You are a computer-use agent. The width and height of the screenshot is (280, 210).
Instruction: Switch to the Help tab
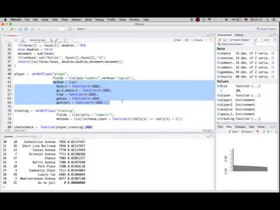[251, 127]
